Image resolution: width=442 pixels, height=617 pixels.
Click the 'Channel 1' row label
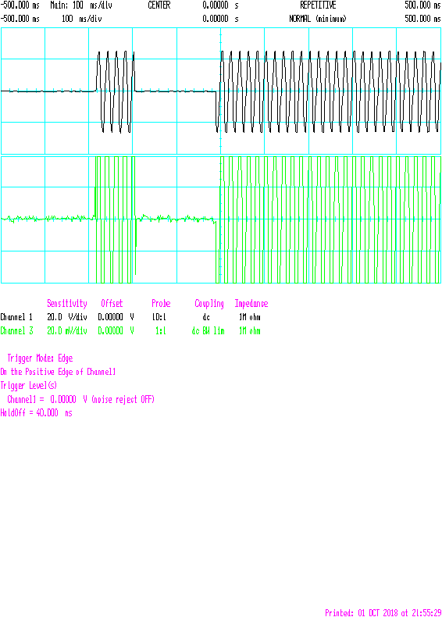click(x=16, y=317)
